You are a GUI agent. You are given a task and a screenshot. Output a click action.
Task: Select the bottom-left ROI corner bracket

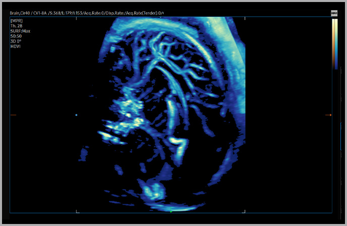coord(77,211)
